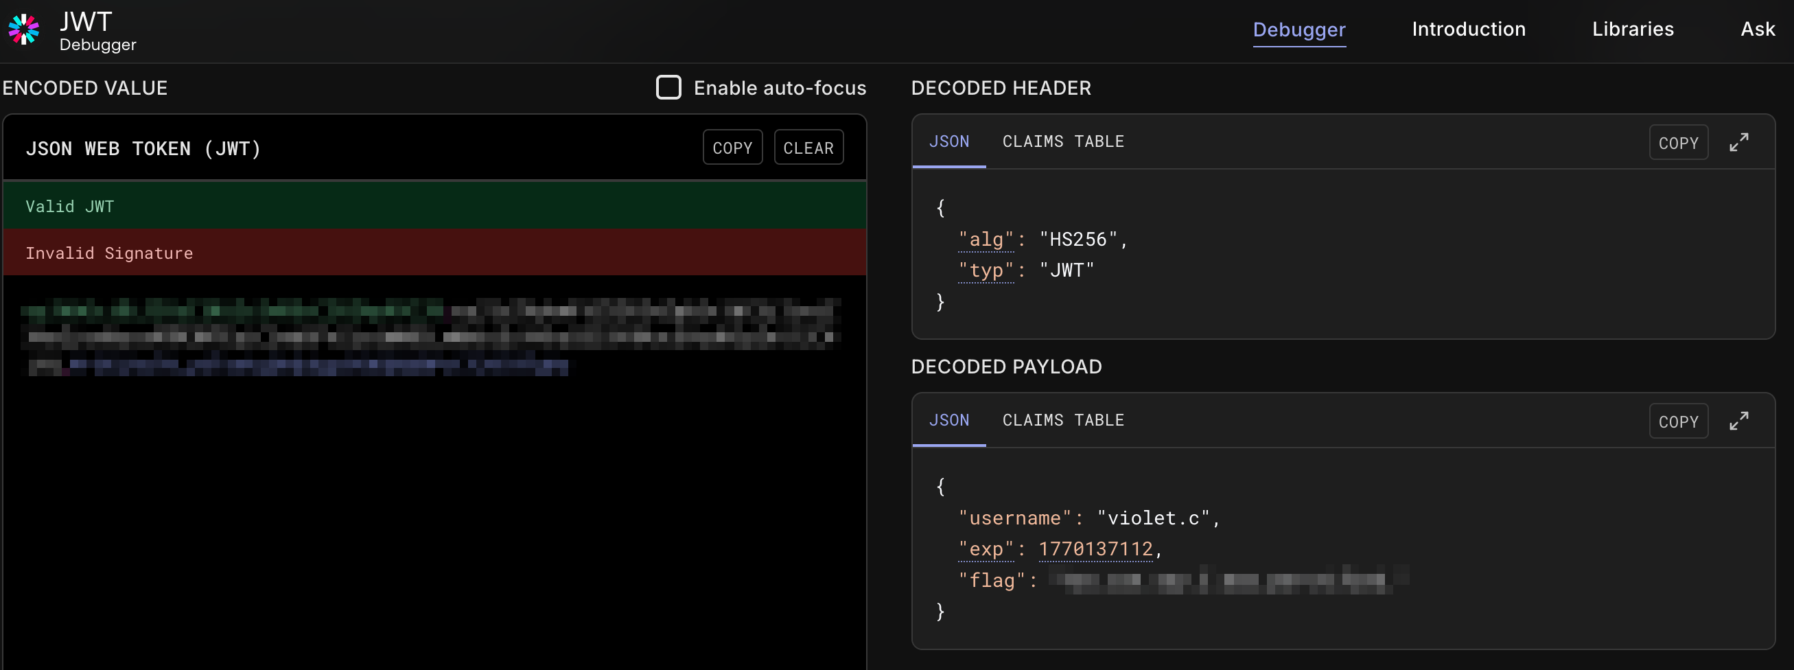Expand the Decoded Header panel to fullscreen
The image size is (1794, 670).
click(x=1738, y=143)
